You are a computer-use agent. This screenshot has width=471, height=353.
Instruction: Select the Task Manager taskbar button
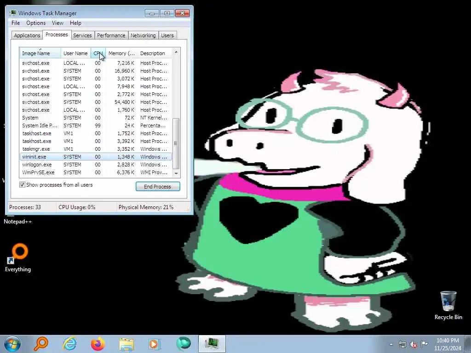(x=212, y=344)
